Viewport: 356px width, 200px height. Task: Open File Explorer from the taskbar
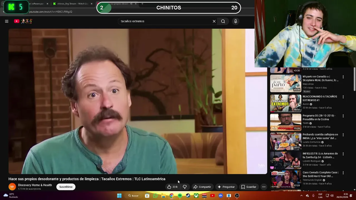click(164, 196)
